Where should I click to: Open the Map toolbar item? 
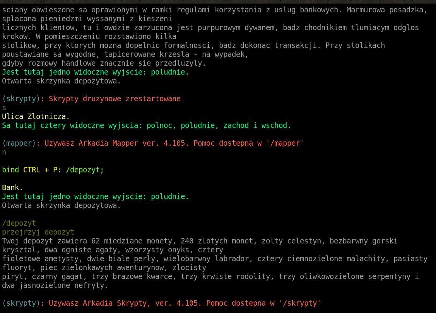(x=277, y=1)
